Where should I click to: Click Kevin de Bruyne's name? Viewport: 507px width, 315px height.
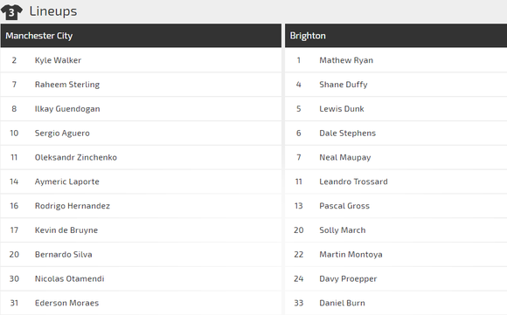(x=66, y=230)
